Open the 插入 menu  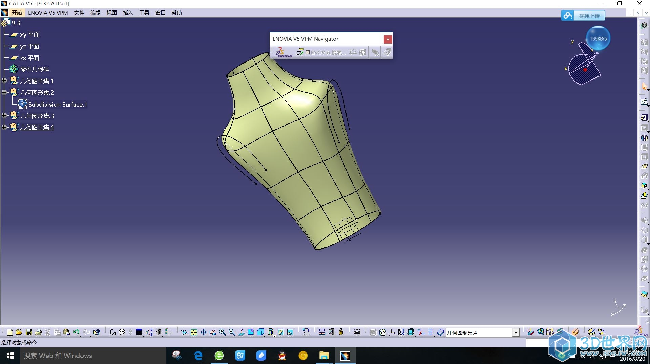point(128,13)
